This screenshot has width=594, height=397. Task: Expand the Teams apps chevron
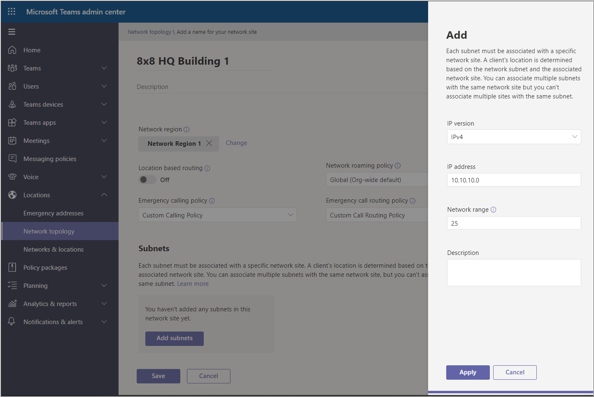pos(104,122)
